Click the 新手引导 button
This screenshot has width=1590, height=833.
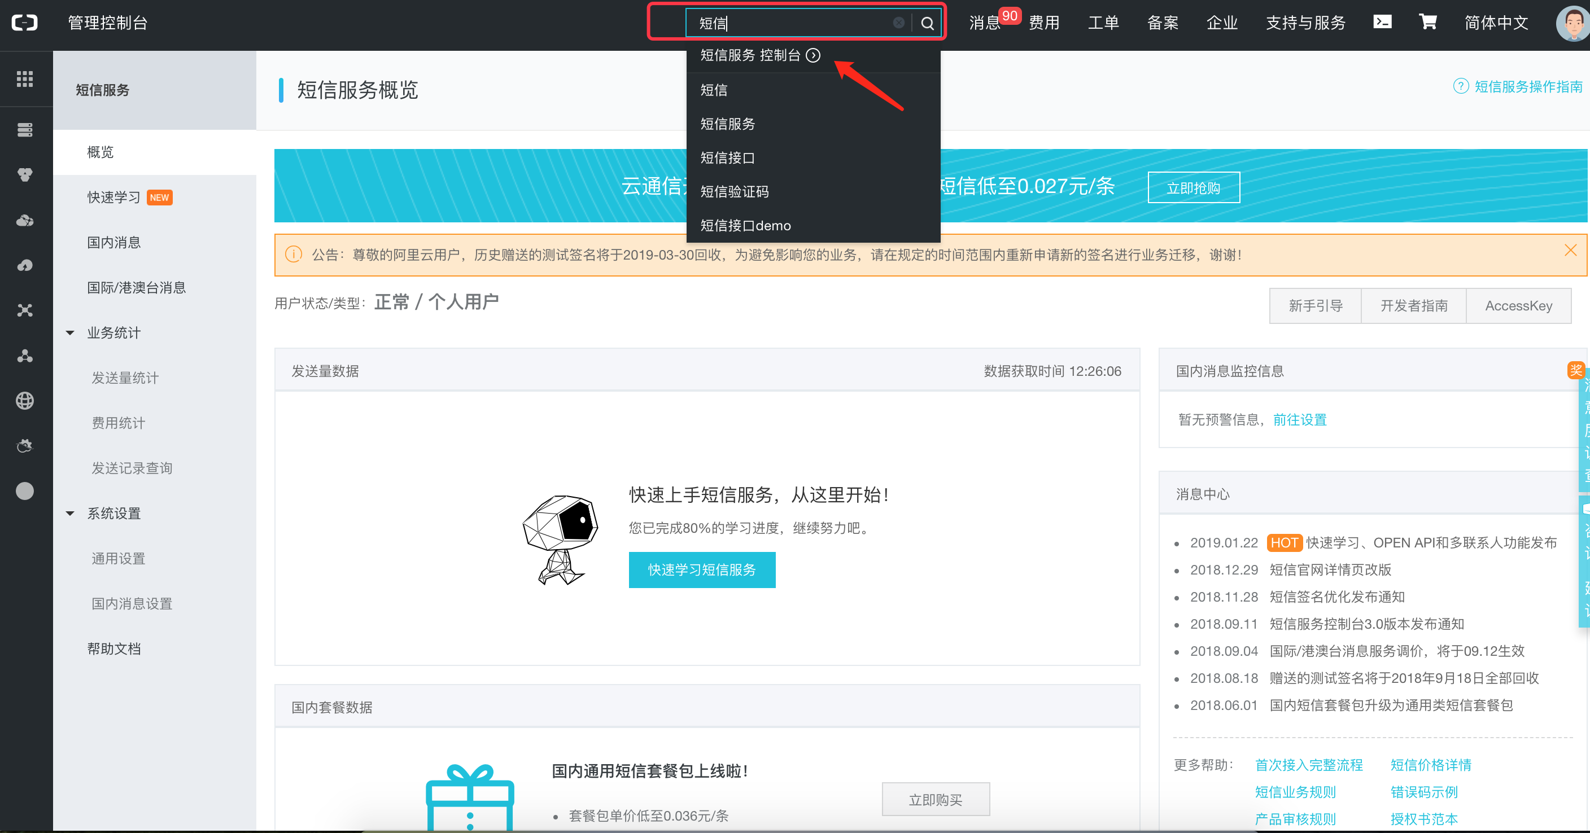click(1316, 306)
